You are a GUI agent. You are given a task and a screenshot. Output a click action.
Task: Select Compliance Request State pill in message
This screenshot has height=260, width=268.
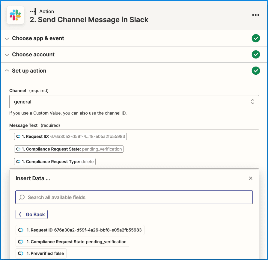[69, 149]
